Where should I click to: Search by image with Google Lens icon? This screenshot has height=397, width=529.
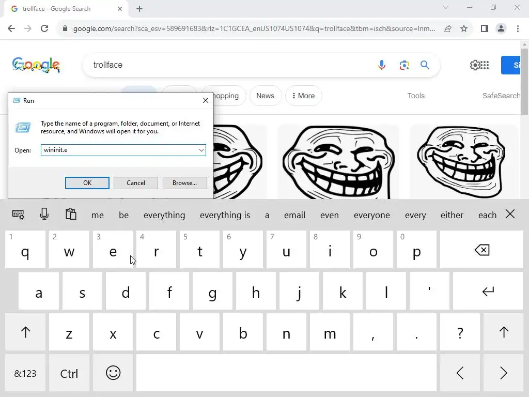(404, 65)
